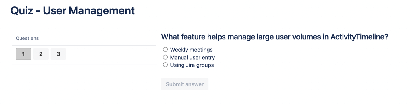Choose the Manual user entry radio option
Screen dimensions: 410x104
(x=165, y=57)
